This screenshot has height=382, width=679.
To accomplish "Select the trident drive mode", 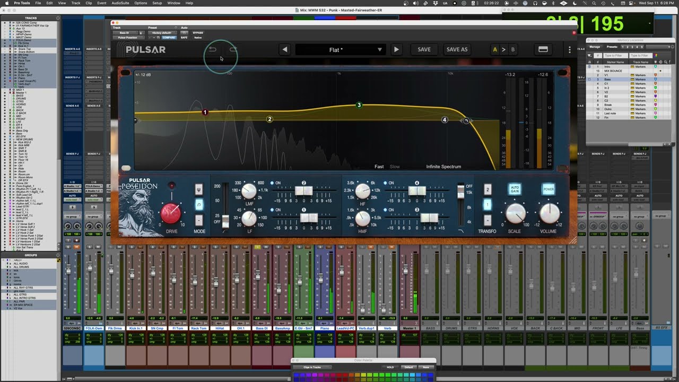I will pyautogui.click(x=199, y=189).
